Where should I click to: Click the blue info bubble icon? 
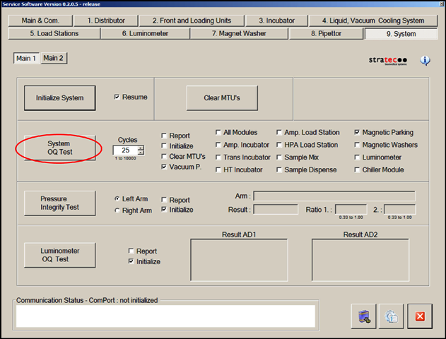point(425,60)
